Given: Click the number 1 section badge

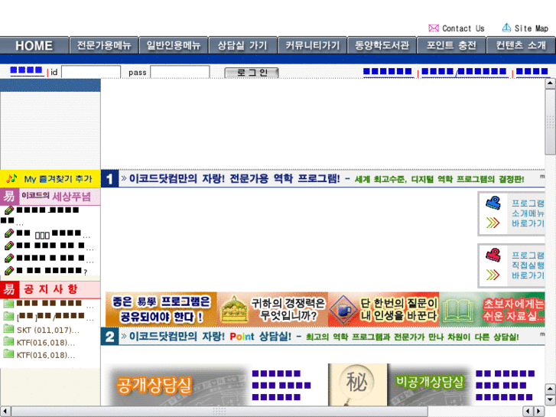Looking at the screenshot, I should click(x=109, y=178).
